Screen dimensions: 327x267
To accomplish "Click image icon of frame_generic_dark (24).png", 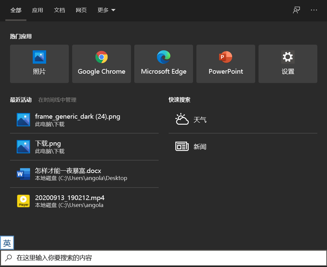I will click(x=23, y=120).
